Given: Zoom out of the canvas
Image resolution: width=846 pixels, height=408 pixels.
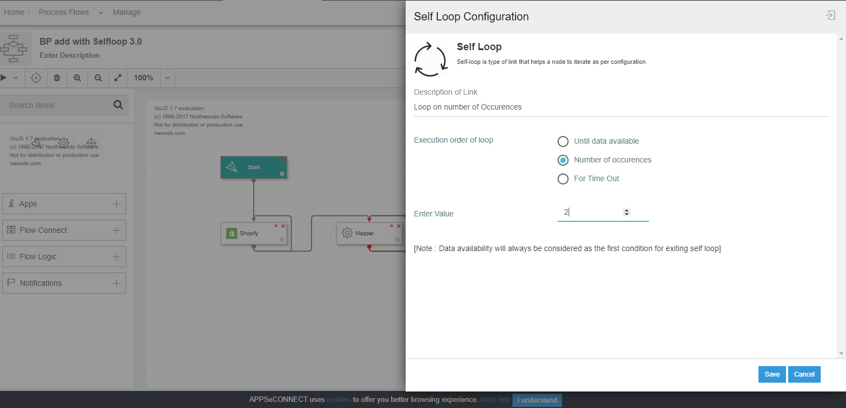Looking at the screenshot, I should pos(97,78).
